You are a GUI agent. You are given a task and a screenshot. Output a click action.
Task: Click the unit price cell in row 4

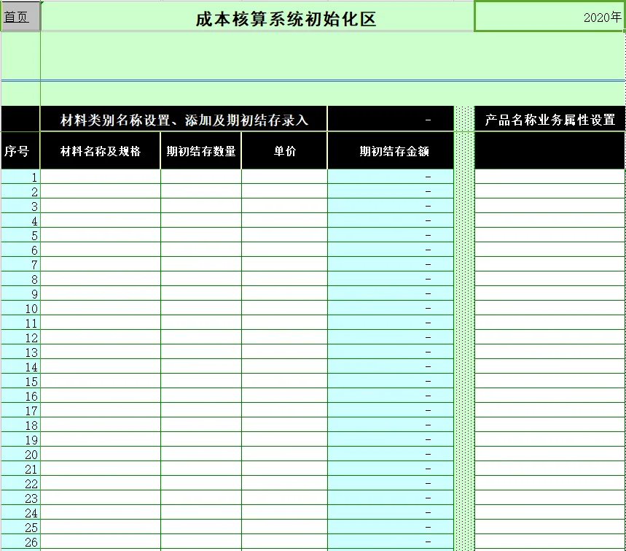(x=284, y=220)
